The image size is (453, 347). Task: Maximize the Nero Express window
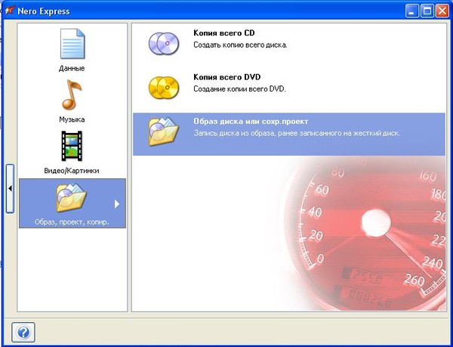[427, 11]
